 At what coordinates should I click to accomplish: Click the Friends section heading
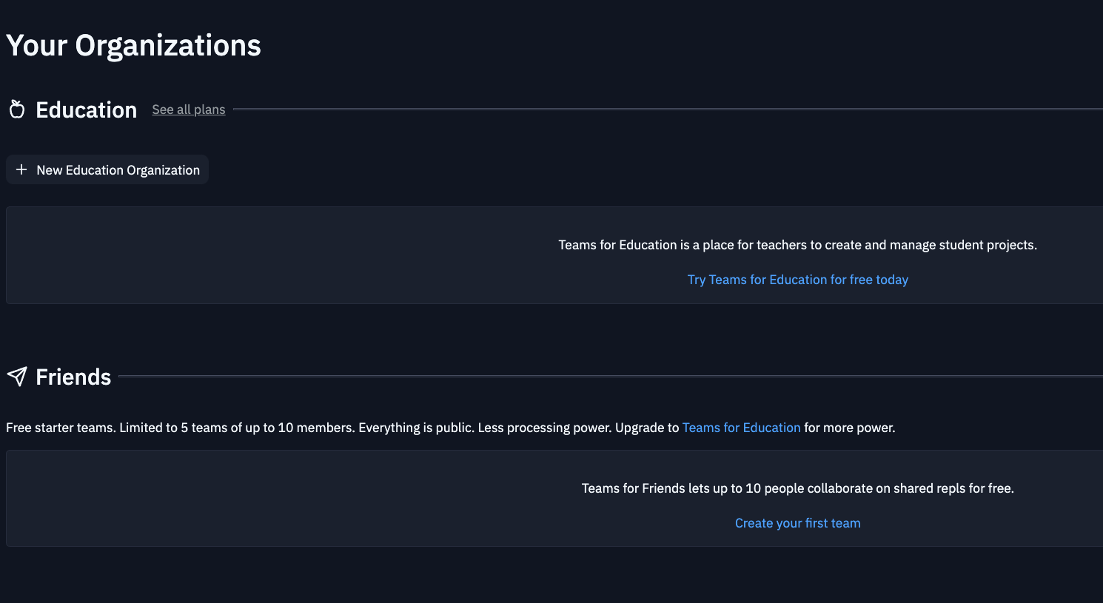73,377
